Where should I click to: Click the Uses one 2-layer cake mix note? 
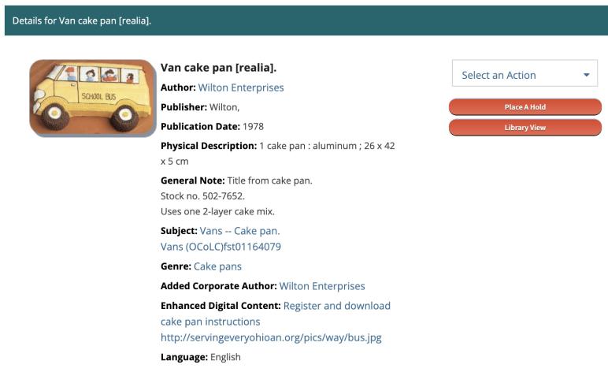(x=217, y=211)
